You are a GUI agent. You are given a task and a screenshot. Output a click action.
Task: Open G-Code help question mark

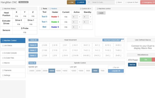89,2
